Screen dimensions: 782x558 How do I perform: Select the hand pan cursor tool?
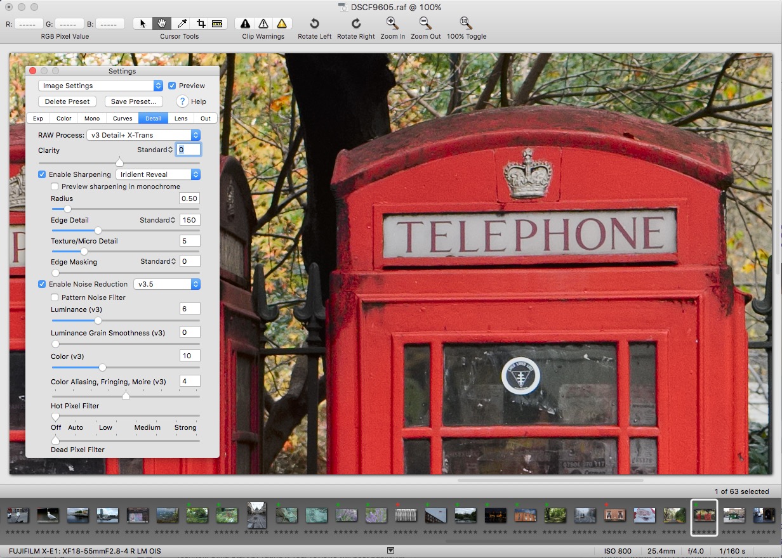[162, 23]
